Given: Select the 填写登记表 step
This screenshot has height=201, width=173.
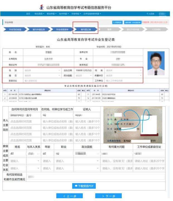Looking at the screenshot, I should 86,30.
